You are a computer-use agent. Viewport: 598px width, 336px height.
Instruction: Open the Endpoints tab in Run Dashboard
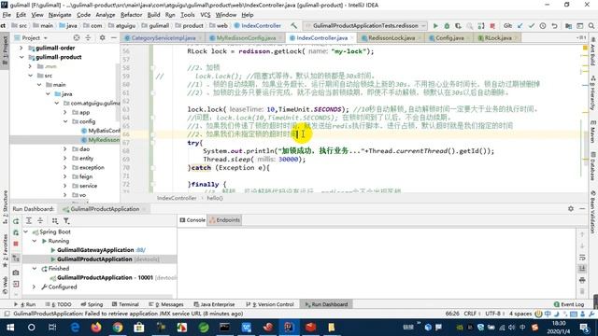coord(224,220)
